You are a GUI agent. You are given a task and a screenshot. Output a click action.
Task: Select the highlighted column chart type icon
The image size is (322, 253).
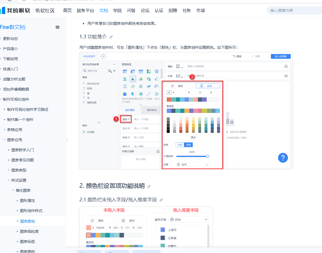pyautogui.click(x=133, y=79)
